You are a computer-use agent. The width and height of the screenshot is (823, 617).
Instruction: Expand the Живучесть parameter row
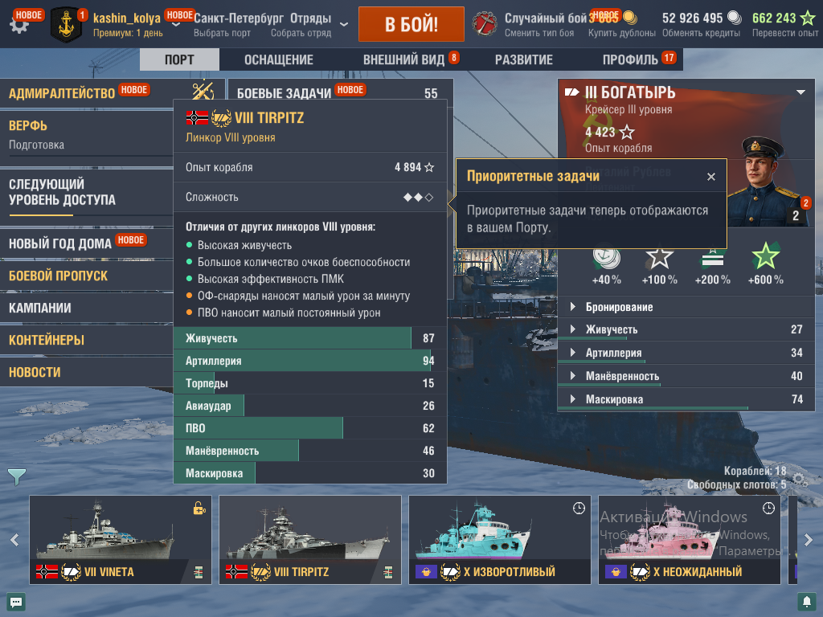686,329
